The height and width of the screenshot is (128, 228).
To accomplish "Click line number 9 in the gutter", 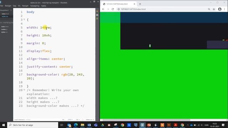I will click(x=21, y=43).
